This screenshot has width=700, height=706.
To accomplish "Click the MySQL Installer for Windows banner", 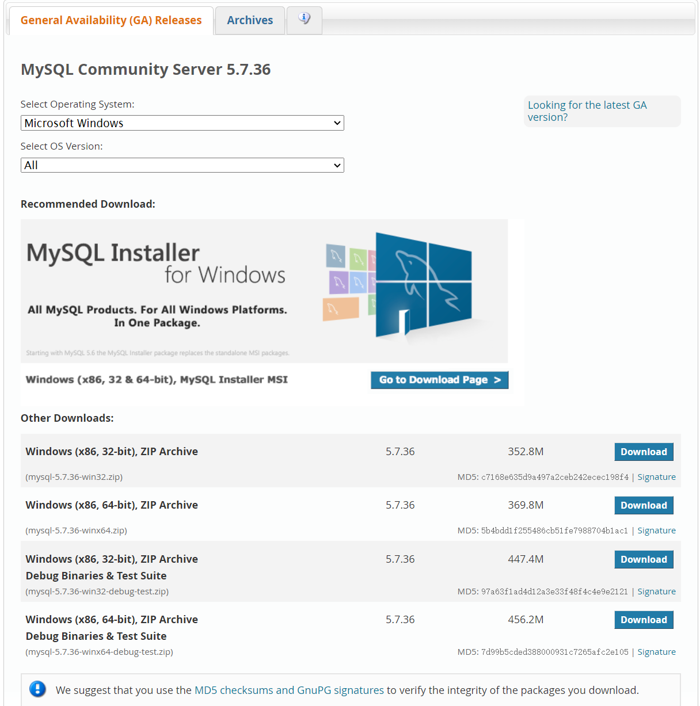I will (264, 291).
